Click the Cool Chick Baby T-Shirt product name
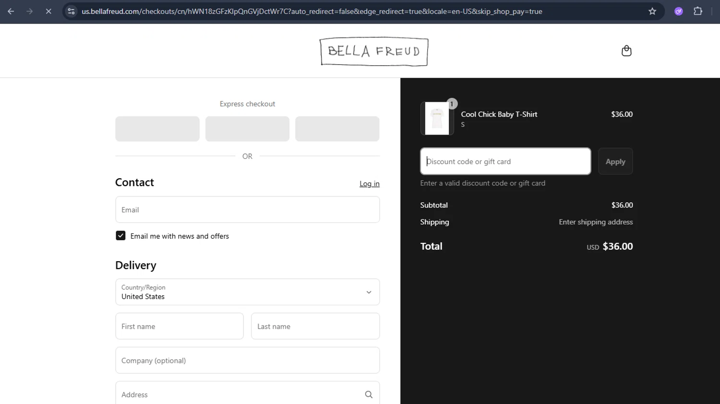 pyautogui.click(x=499, y=114)
